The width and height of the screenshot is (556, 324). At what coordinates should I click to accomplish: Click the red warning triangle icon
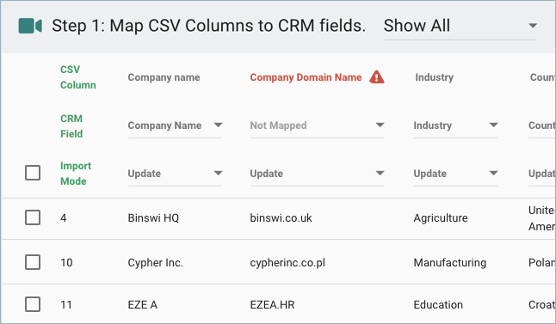377,76
